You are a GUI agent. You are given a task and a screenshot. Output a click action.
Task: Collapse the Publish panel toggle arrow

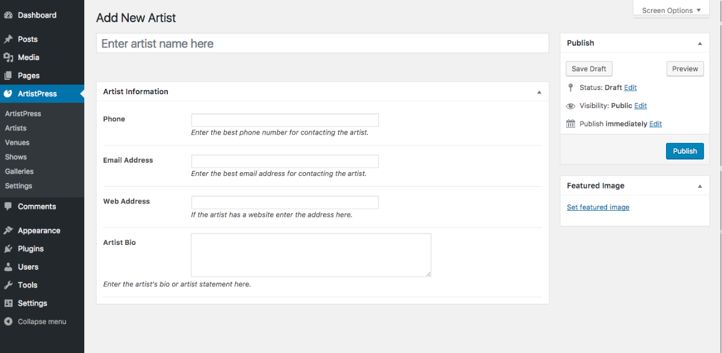[x=700, y=43]
